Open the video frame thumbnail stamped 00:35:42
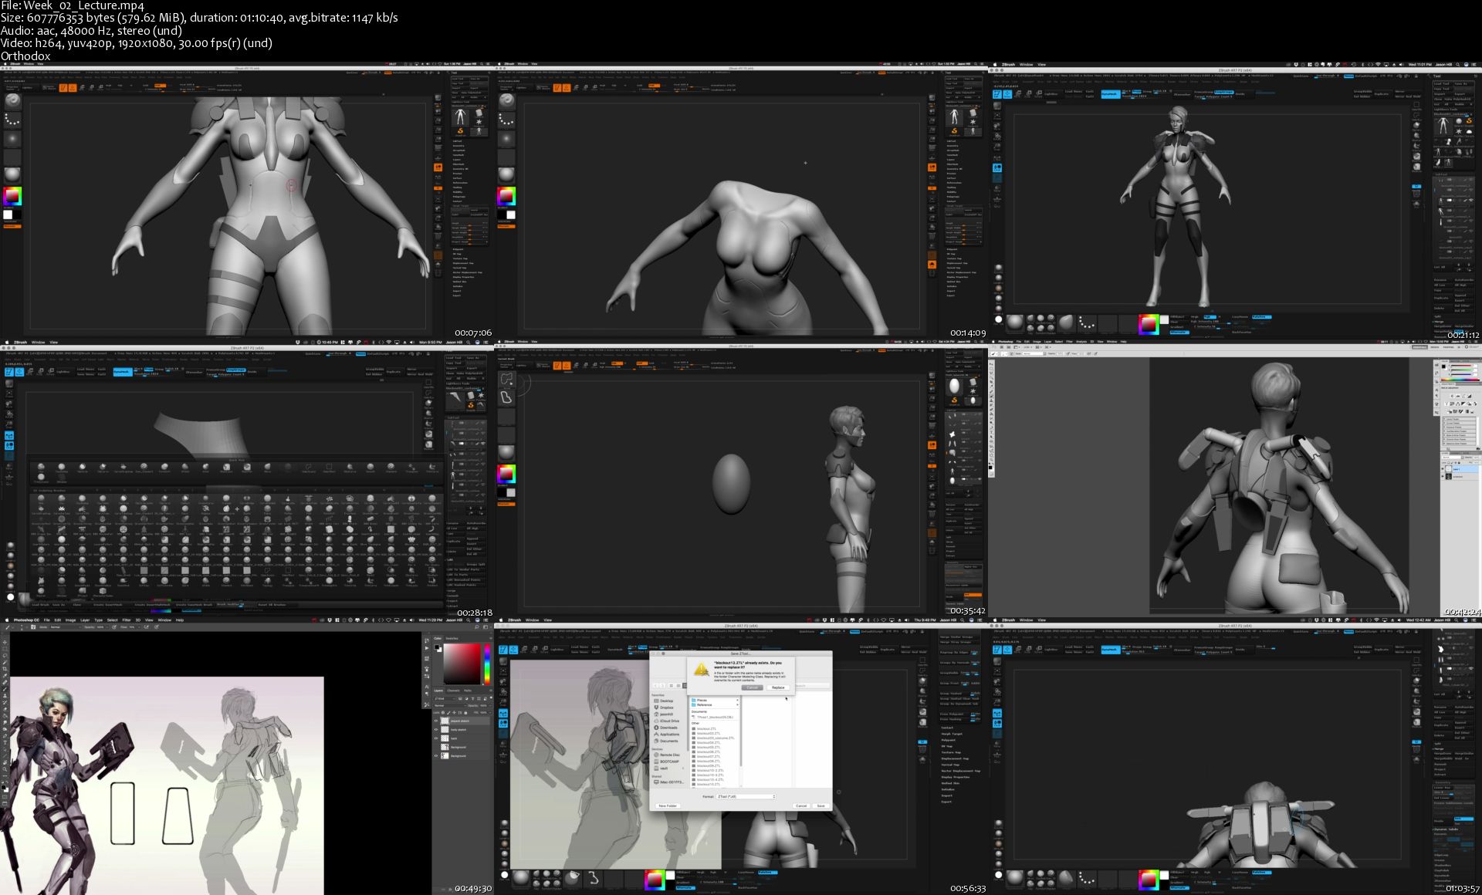 pos(741,478)
